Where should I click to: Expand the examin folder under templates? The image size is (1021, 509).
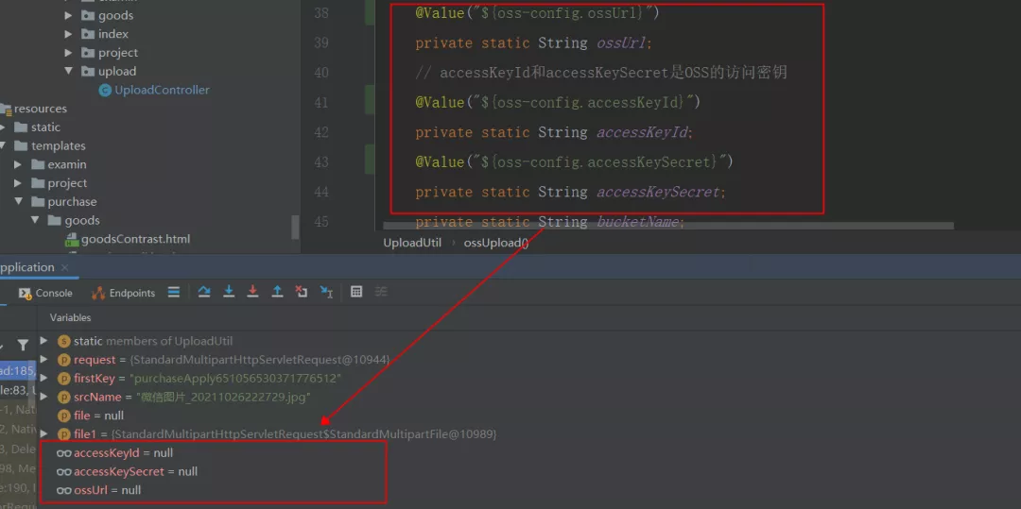(18, 164)
